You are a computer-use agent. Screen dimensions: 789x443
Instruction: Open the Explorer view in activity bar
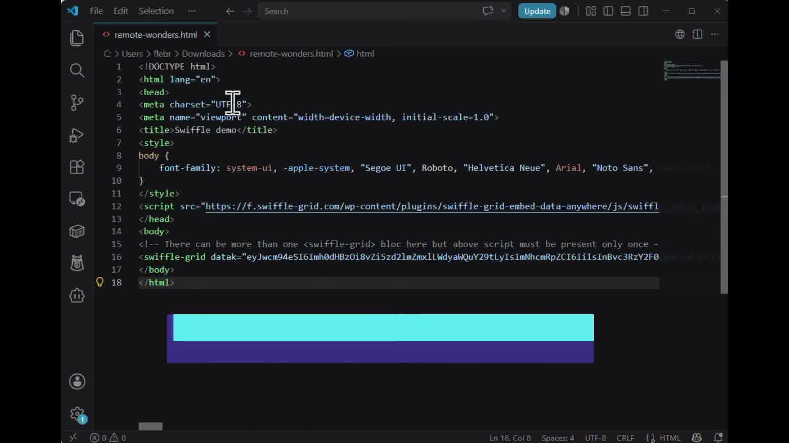(77, 38)
